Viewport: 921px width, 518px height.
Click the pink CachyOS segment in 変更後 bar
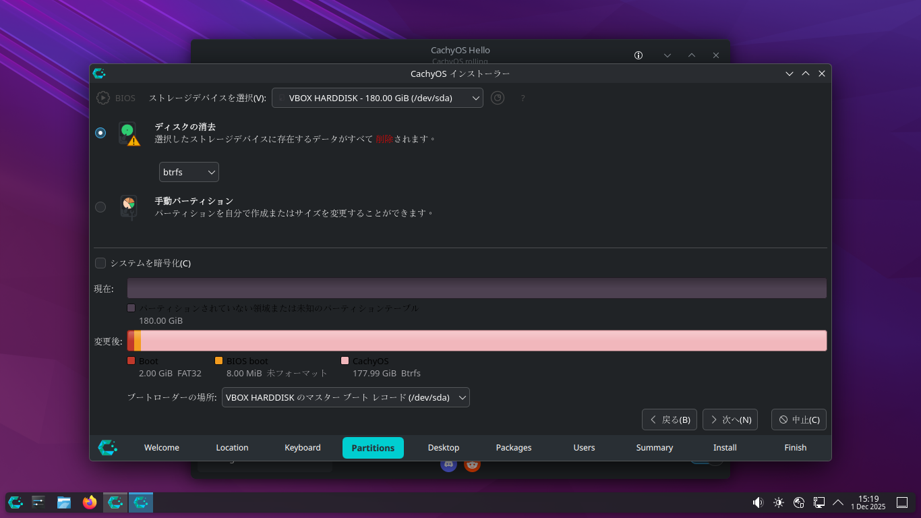click(x=483, y=341)
